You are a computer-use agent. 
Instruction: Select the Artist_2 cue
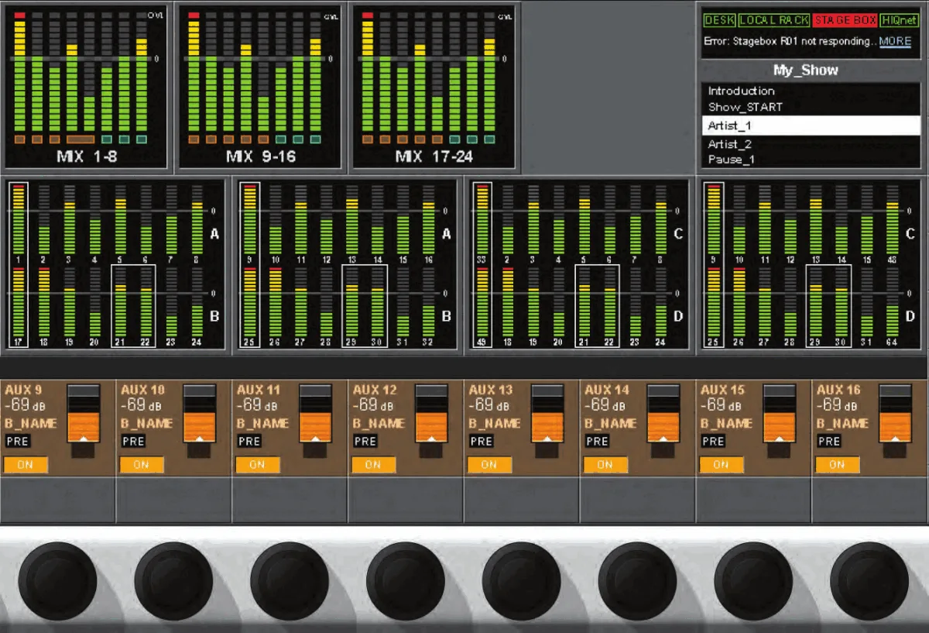pyautogui.click(x=811, y=144)
